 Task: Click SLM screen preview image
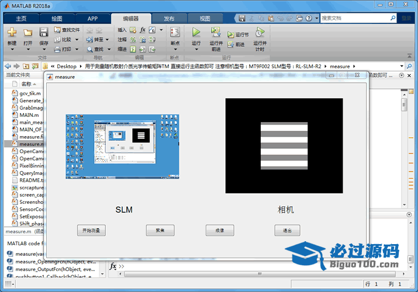[123, 147]
